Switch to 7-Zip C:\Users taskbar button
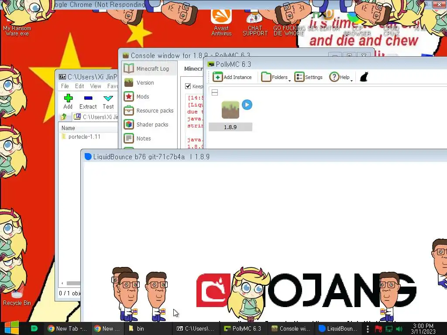This screenshot has height=335, width=447. click(x=195, y=328)
